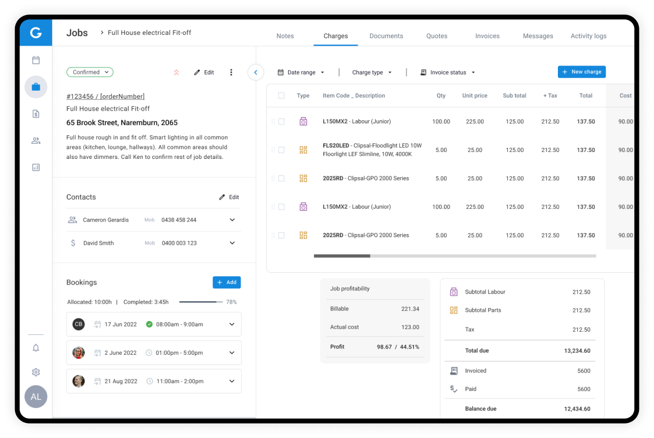Image resolution: width=654 pixels, height=438 pixels.
Task: Switch to the Documents tab
Action: [x=386, y=36]
